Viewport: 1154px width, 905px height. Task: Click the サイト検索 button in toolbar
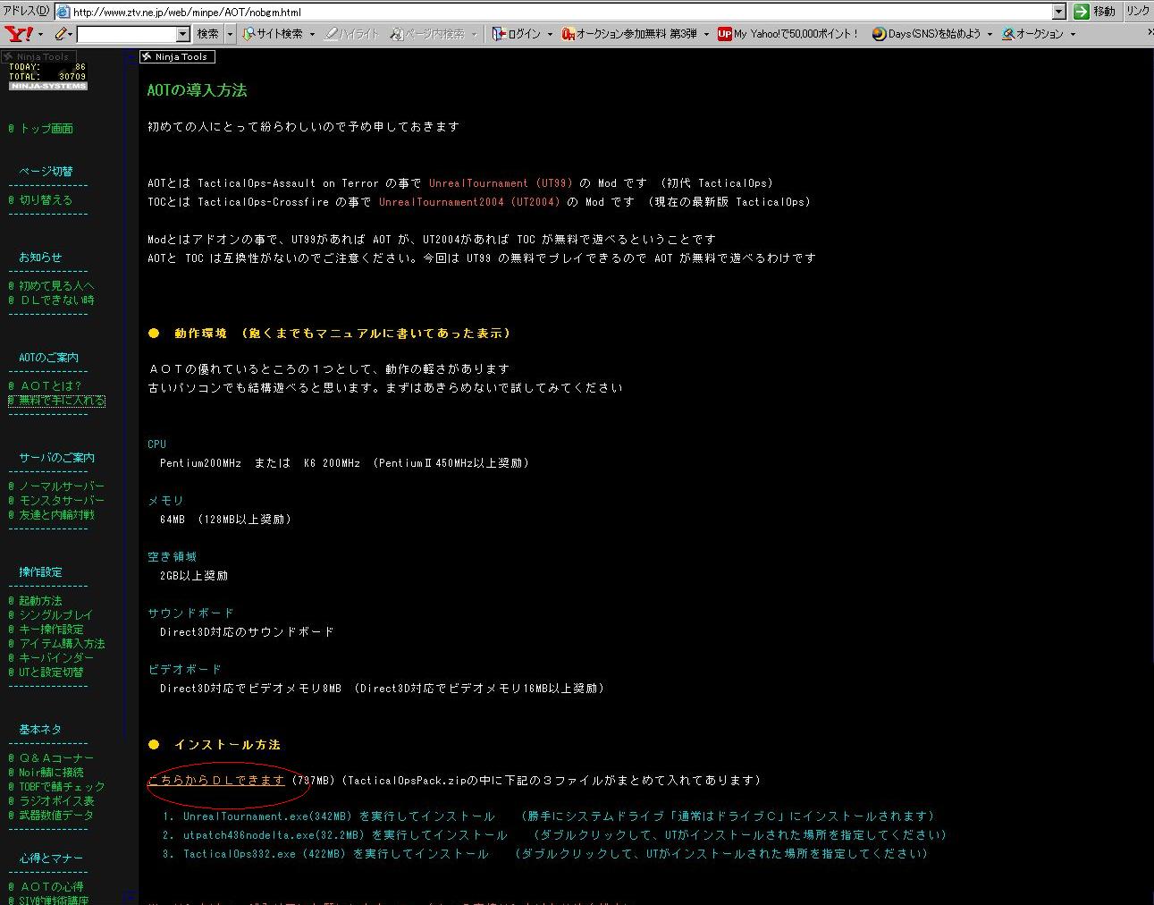pos(273,34)
